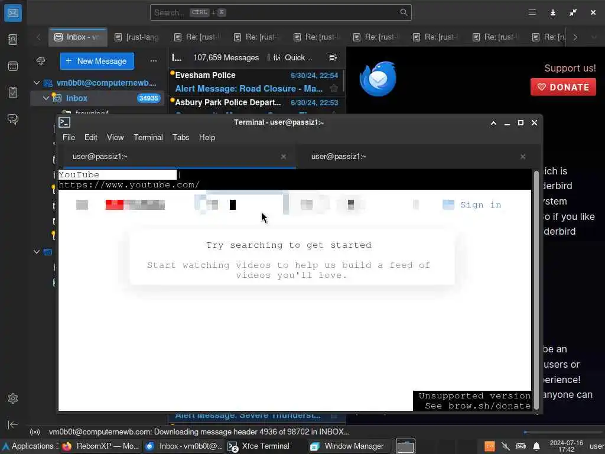The height and width of the screenshot is (454, 605).
Task: Open the Calendar space
Action: point(13,66)
